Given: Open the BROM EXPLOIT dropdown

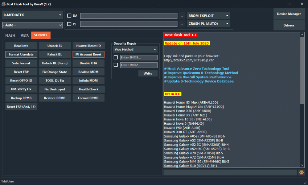Looking at the screenshot, I should [x=208, y=16].
